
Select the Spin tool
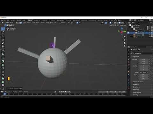pos(3,82)
